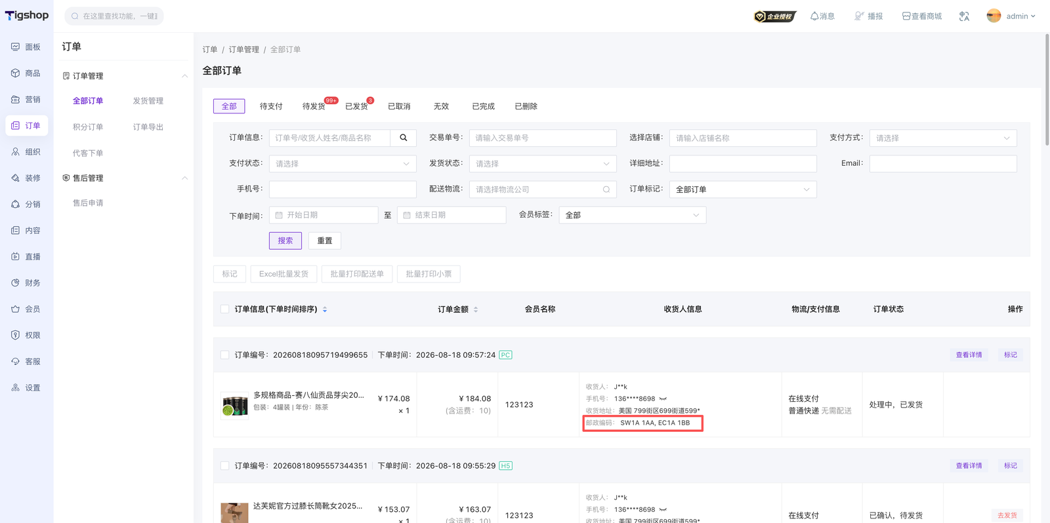Open the 面板 dashboard sidebar item

26,47
